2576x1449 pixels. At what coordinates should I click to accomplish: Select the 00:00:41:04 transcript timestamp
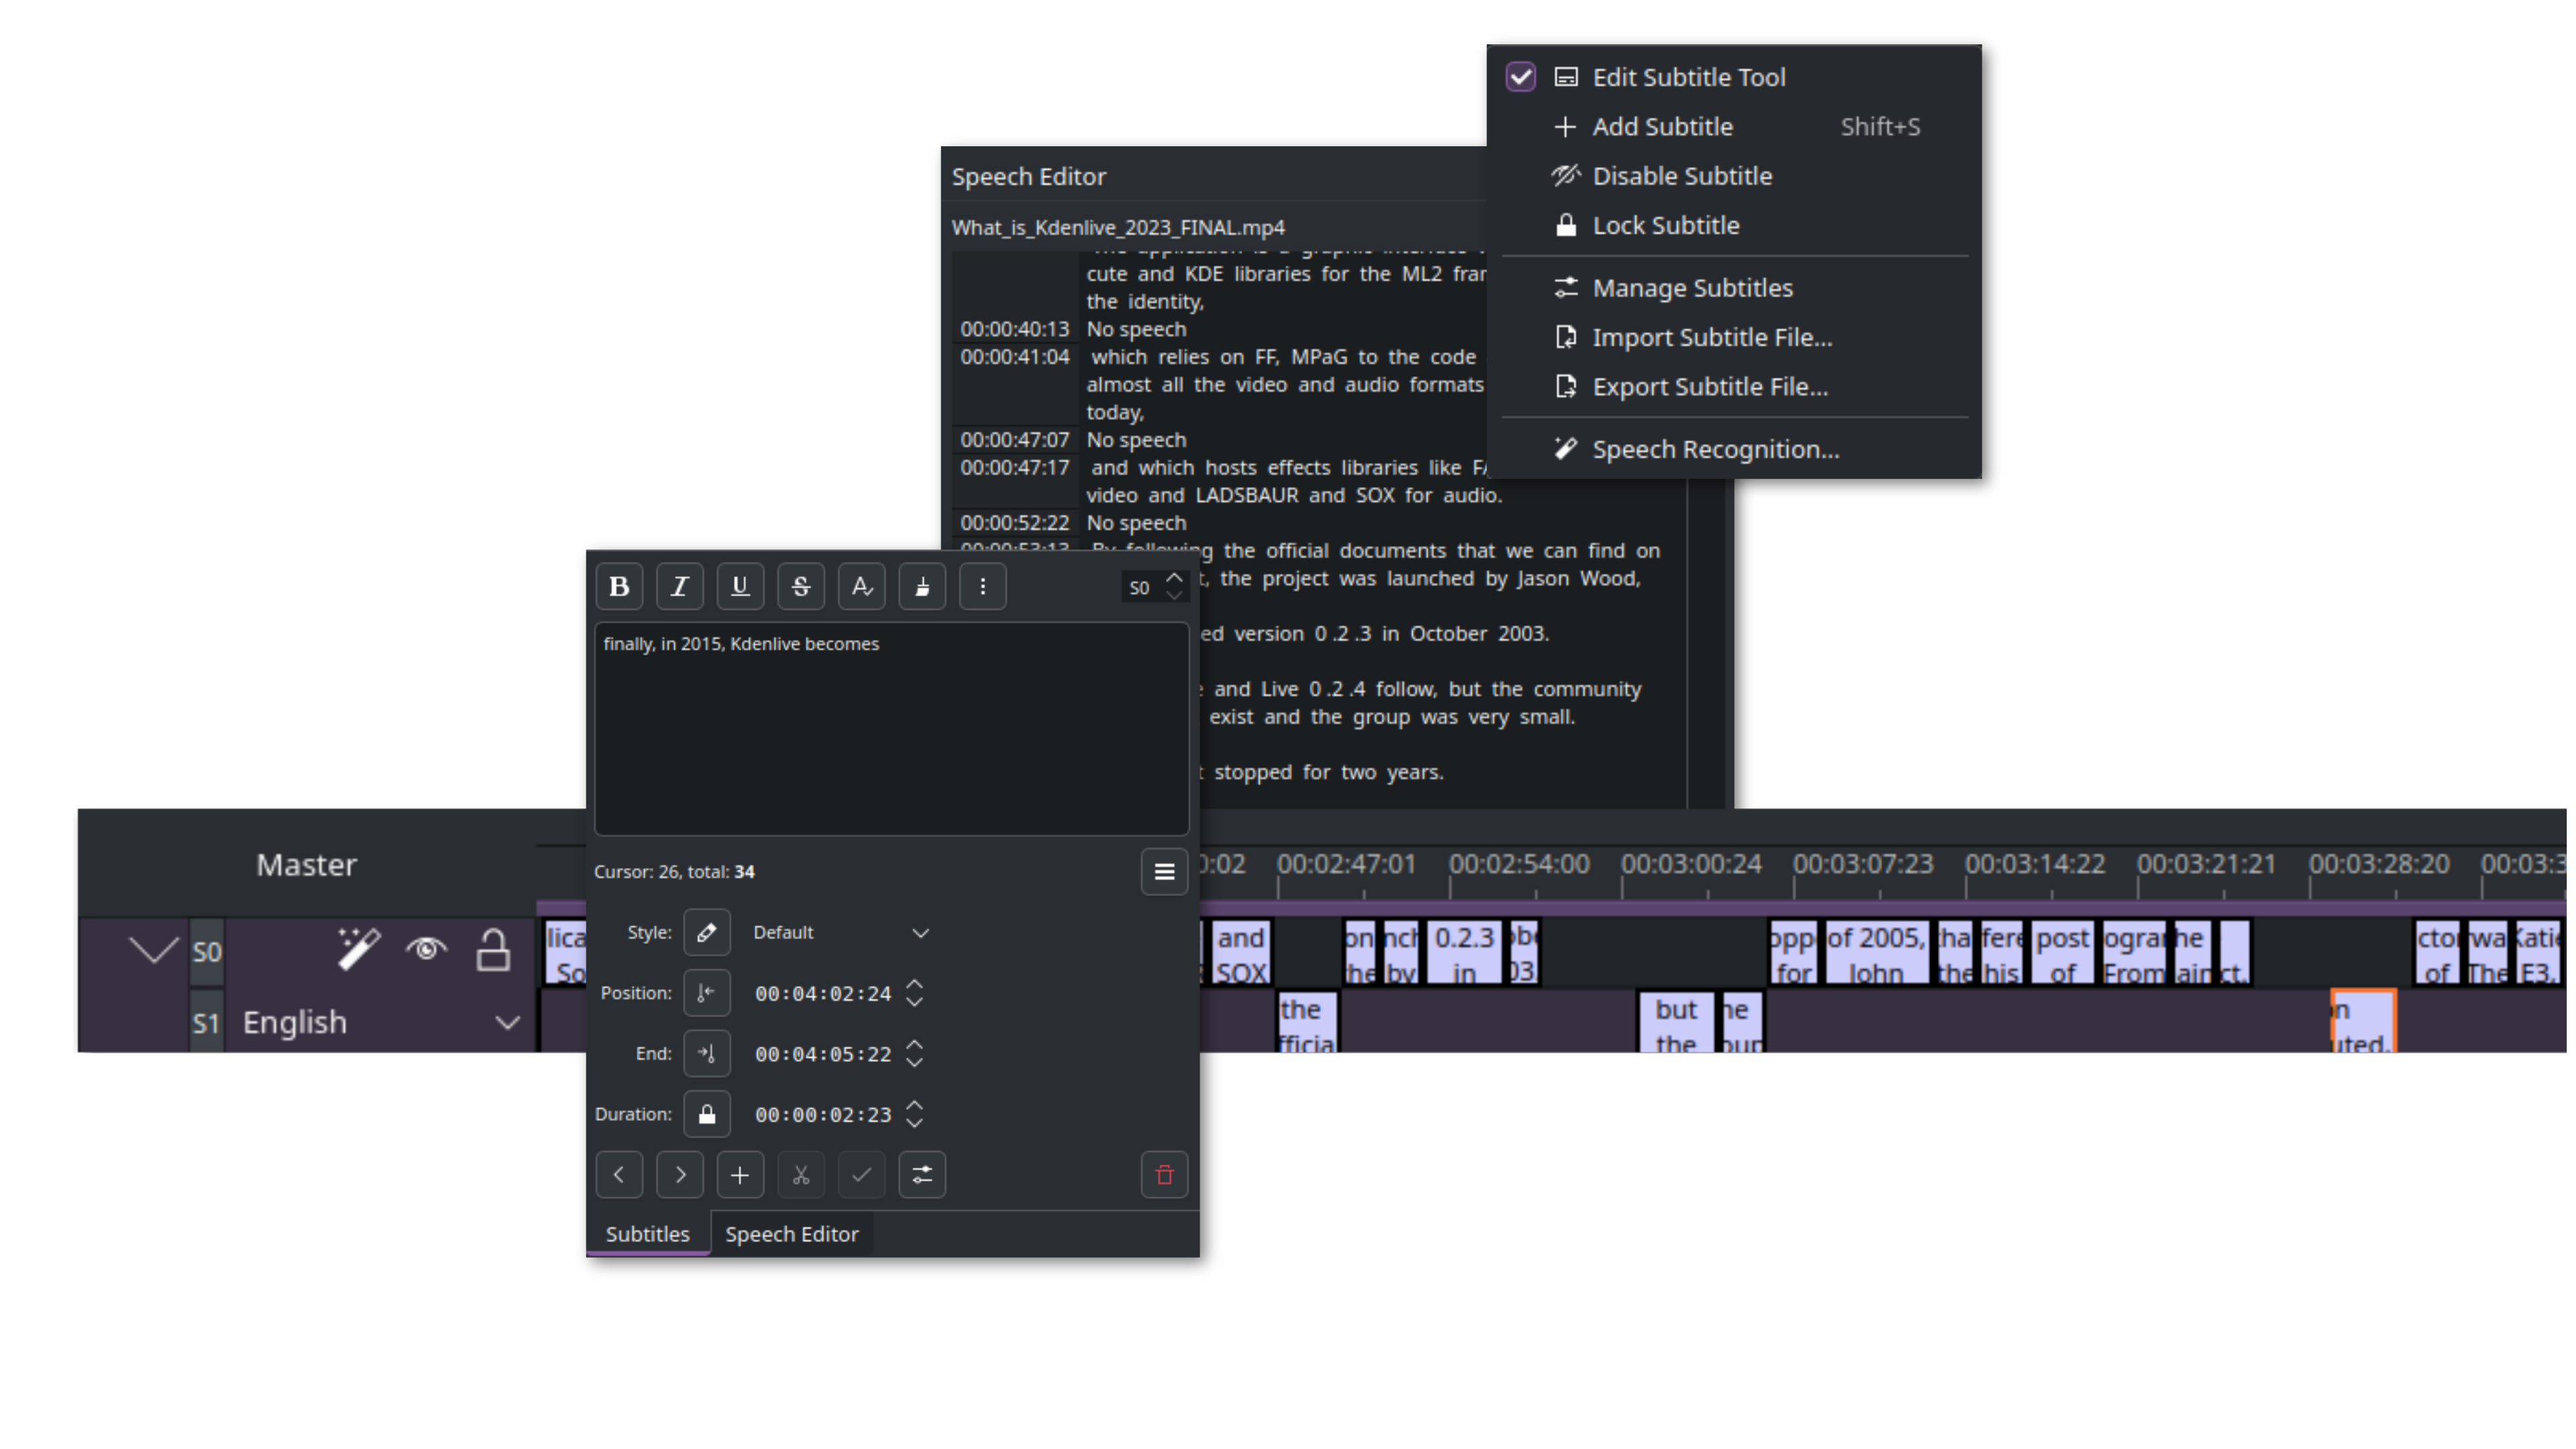1015,357
